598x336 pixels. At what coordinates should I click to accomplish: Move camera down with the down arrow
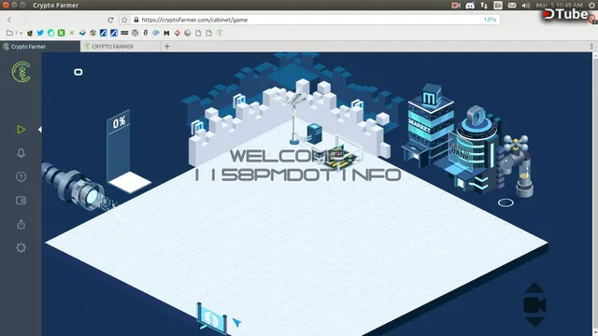pyautogui.click(x=534, y=321)
